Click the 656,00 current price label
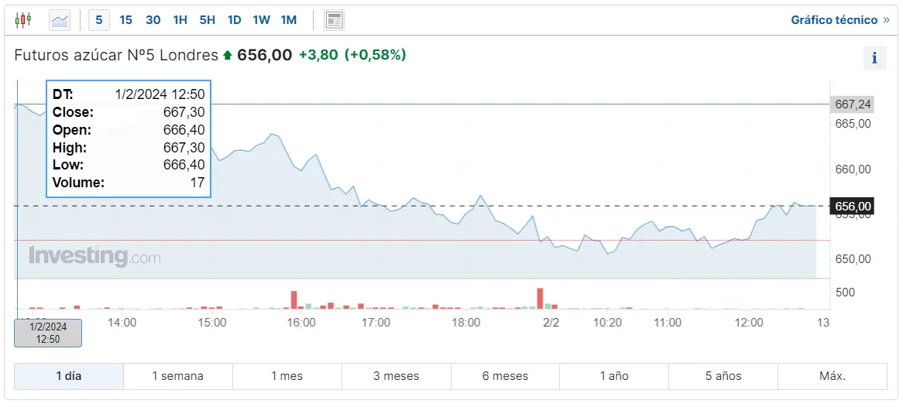This screenshot has width=903, height=407. pyautogui.click(x=853, y=206)
